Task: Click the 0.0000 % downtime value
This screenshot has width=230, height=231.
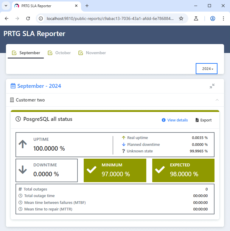Action: coord(46,174)
